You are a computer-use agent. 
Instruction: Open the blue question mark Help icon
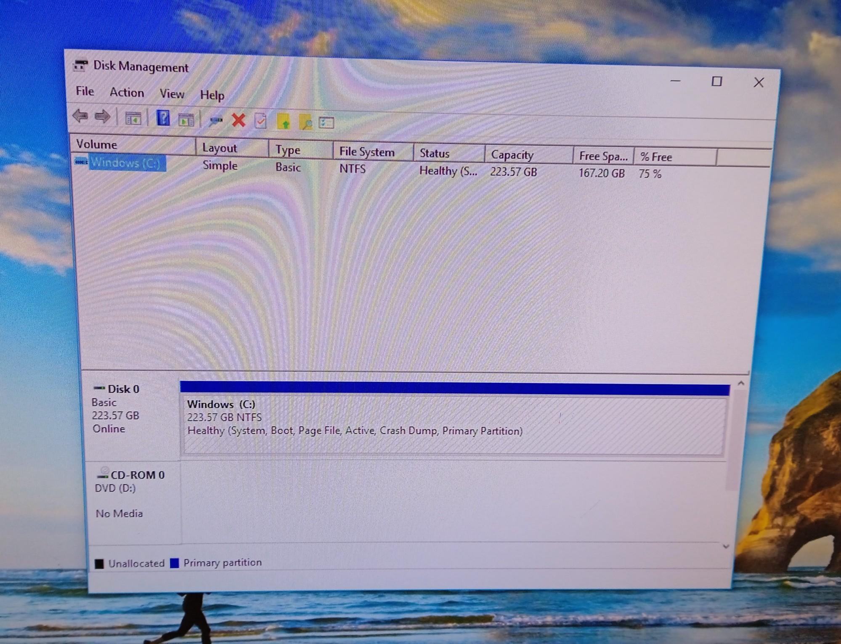pos(163,118)
